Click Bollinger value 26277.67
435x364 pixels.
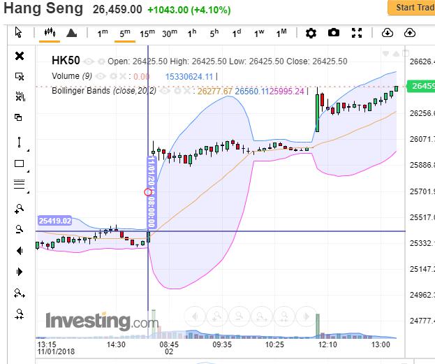[215, 91]
